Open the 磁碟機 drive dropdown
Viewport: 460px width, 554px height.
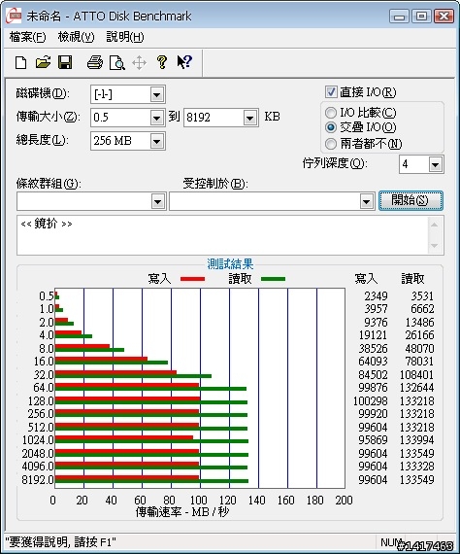click(156, 94)
